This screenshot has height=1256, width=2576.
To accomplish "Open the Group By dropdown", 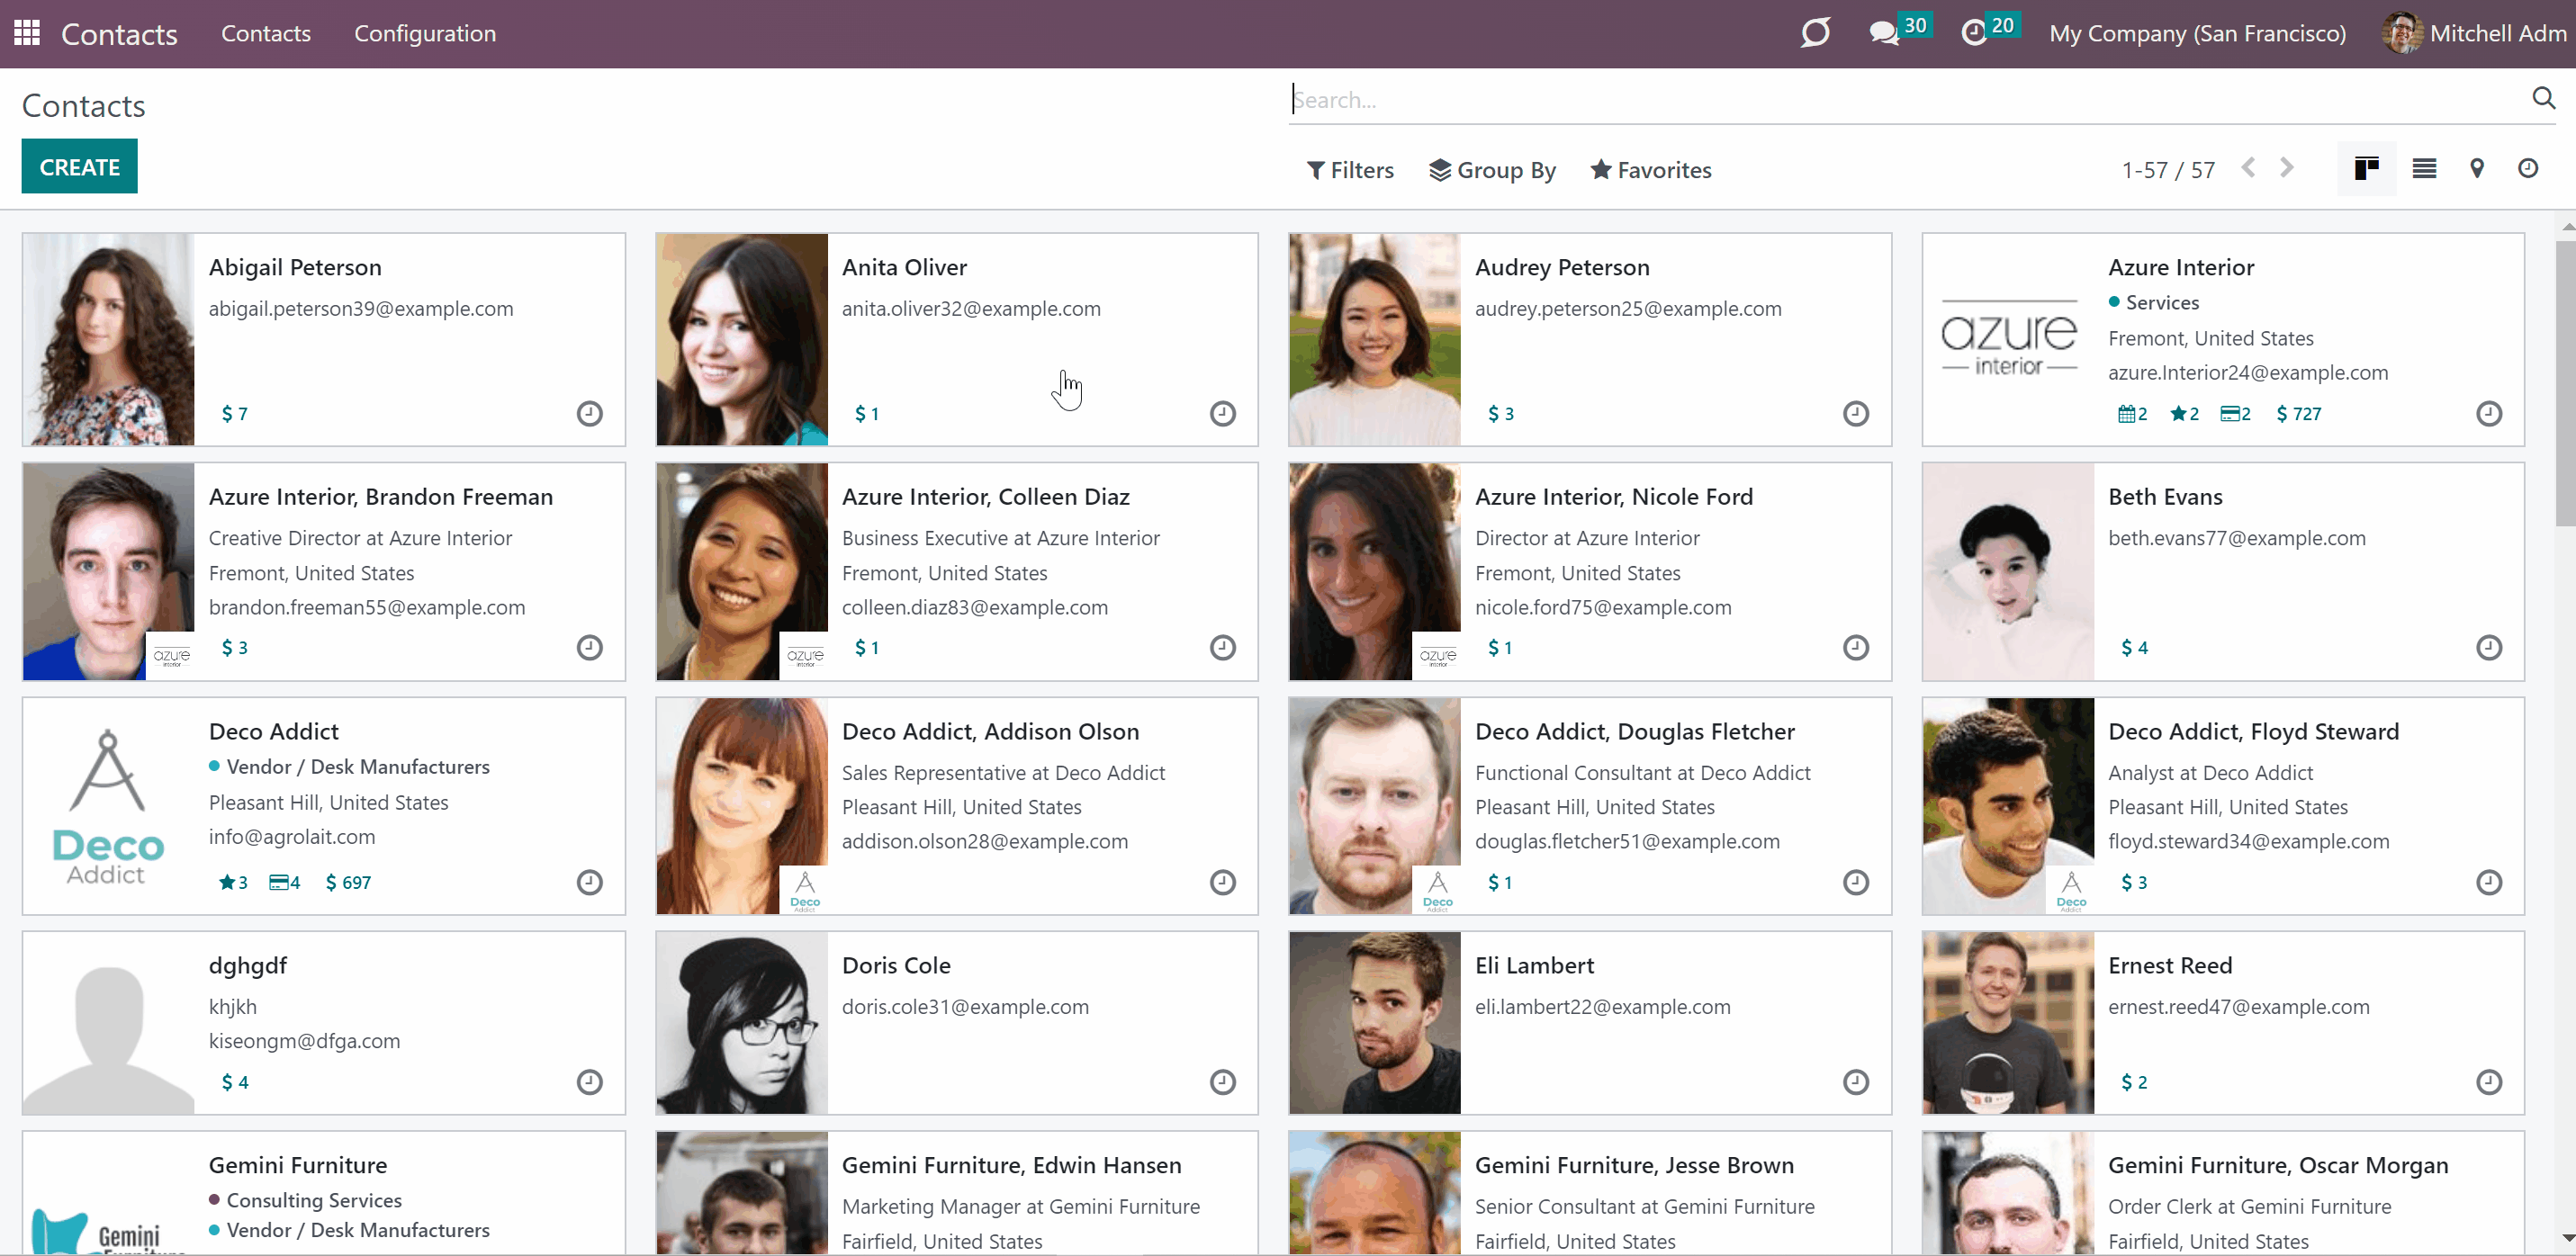I will tap(1492, 170).
